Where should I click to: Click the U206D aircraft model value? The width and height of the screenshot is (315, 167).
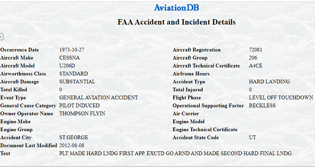click(x=67, y=66)
